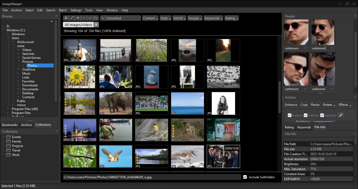Viewport: 358px width, 189px height.
Task: Open the Rotate dropdown in Actions
Action: (x=329, y=105)
